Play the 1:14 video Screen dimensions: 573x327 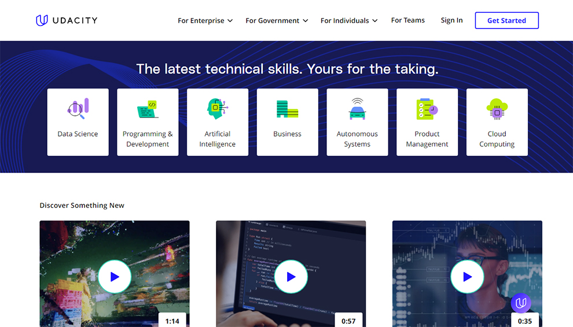[115, 277]
